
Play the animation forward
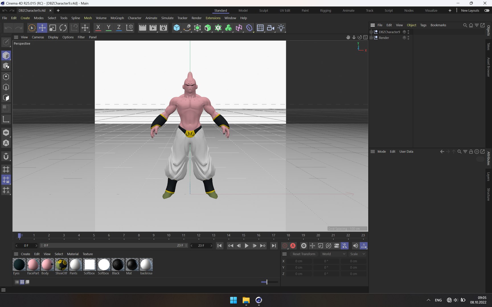click(x=247, y=246)
